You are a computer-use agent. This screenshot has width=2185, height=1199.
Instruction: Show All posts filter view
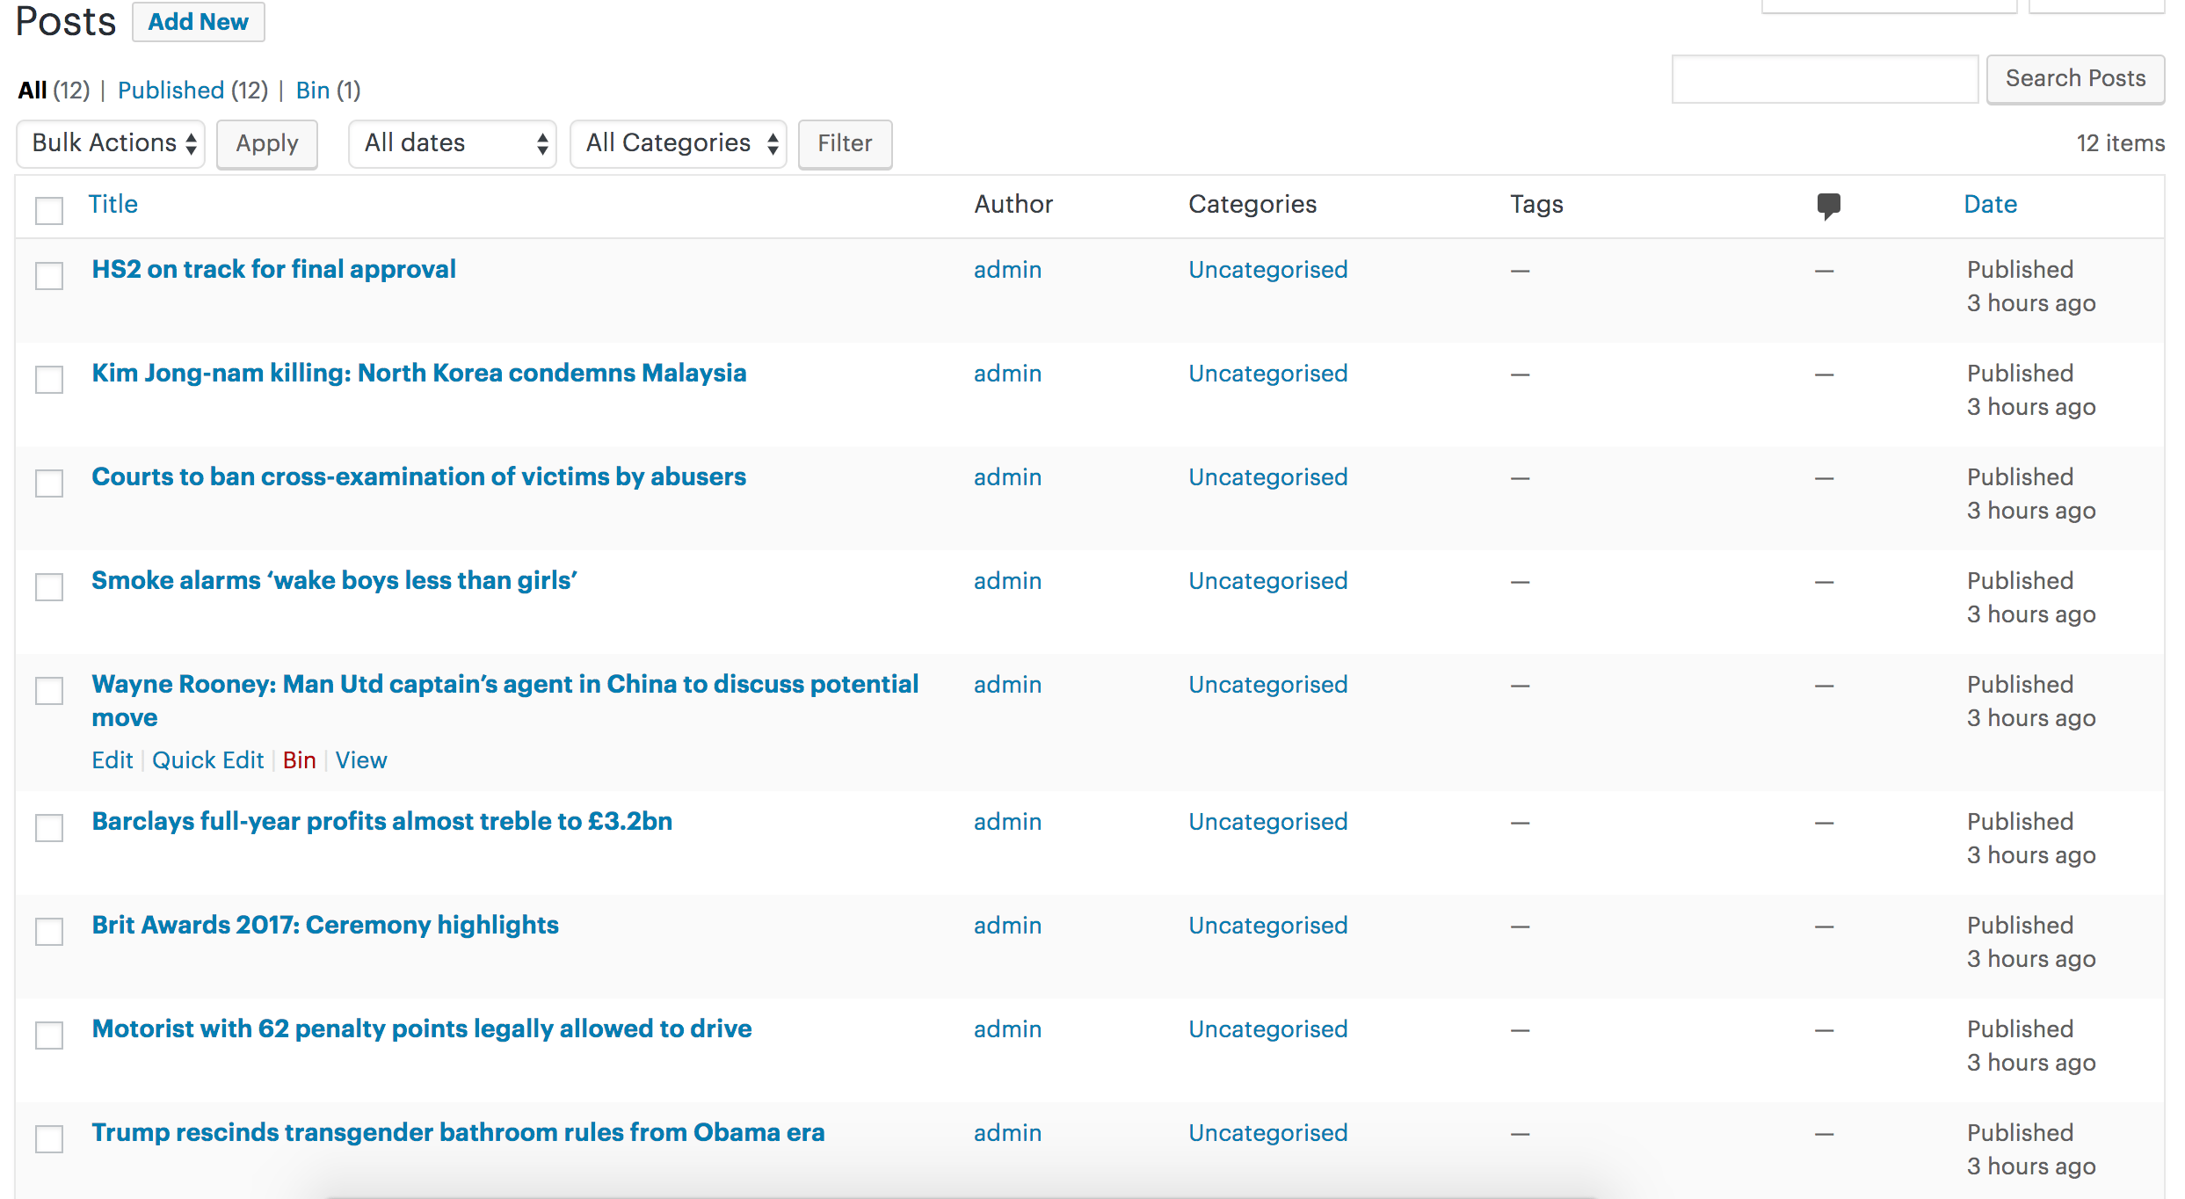point(33,91)
